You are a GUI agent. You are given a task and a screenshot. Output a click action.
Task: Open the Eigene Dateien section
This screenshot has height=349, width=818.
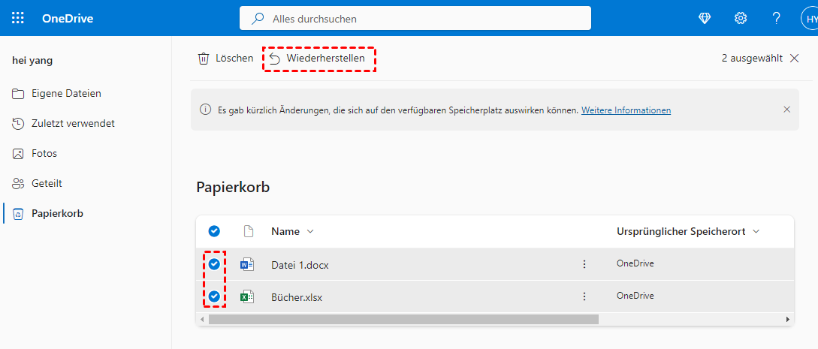pyautogui.click(x=66, y=93)
